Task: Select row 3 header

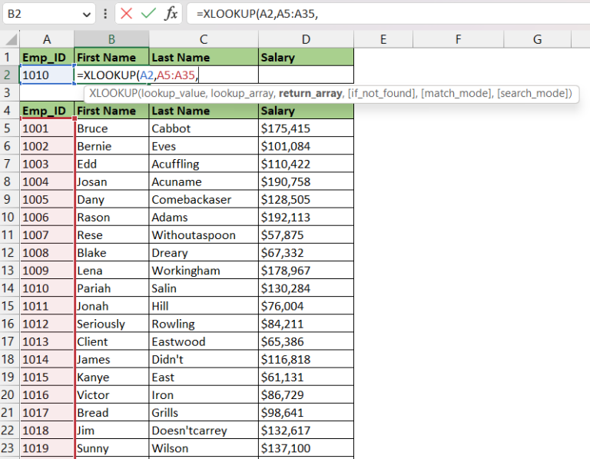Action: point(9,92)
